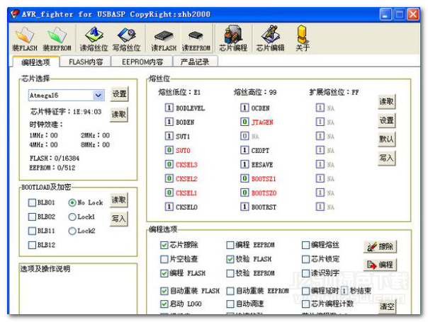Toggle the BODLEVEL fuse bit
The width and height of the screenshot is (428, 322).
169,108
